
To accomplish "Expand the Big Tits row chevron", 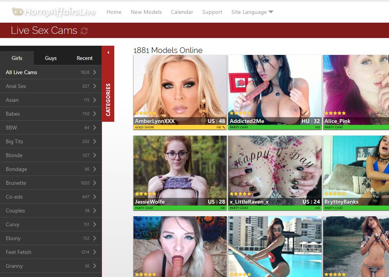I will click(x=95, y=141).
